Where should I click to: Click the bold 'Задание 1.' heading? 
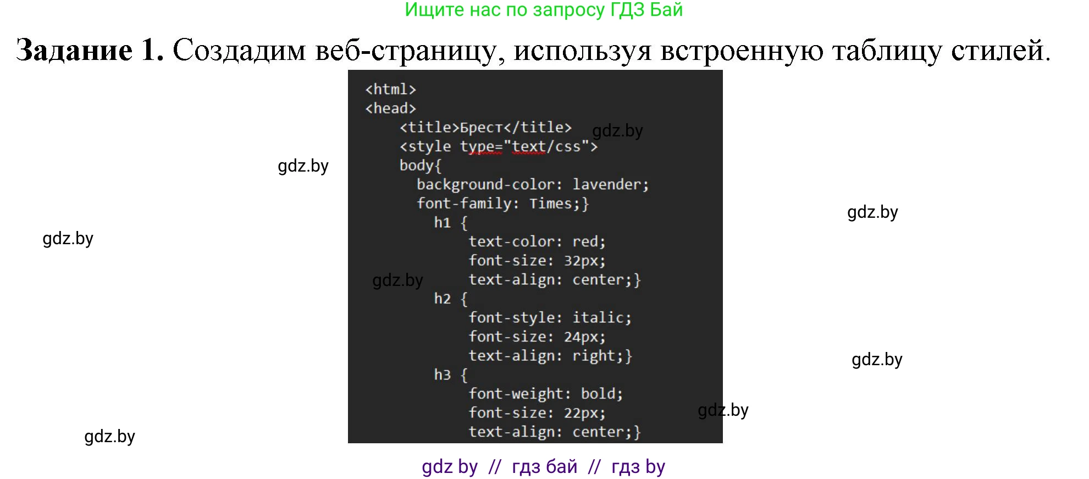[x=90, y=51]
